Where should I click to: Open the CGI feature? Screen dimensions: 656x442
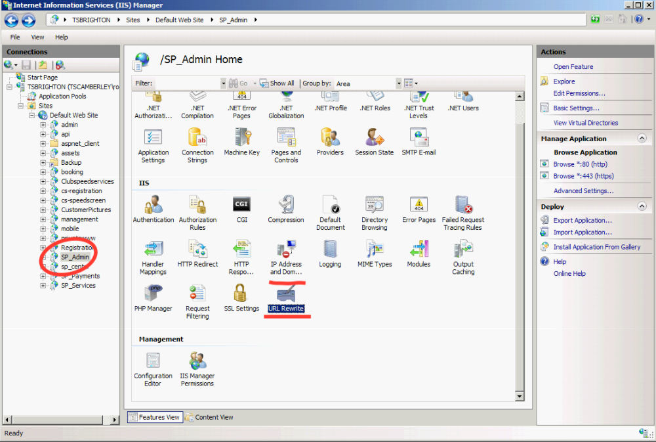(242, 210)
